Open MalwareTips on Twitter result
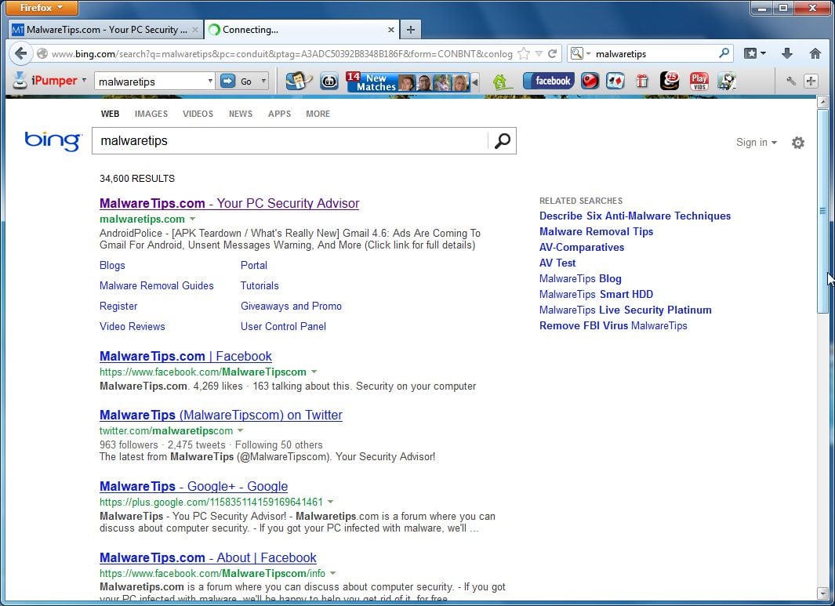Image resolution: width=835 pixels, height=606 pixels. click(220, 415)
